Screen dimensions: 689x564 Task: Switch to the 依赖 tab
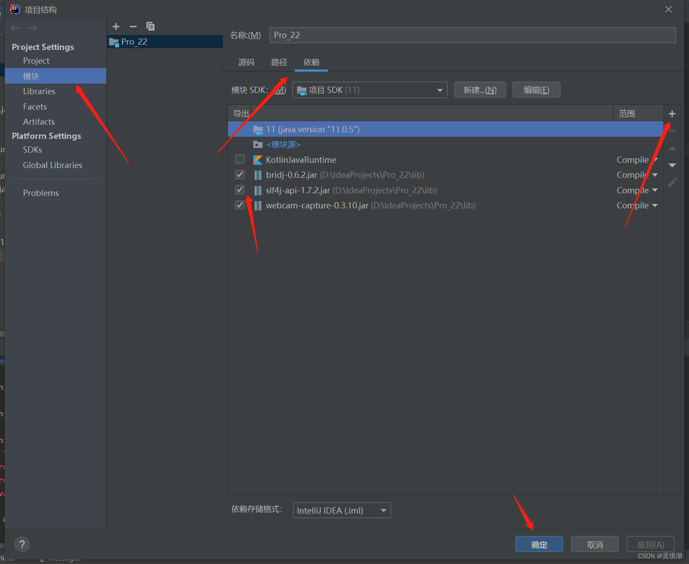pos(312,62)
